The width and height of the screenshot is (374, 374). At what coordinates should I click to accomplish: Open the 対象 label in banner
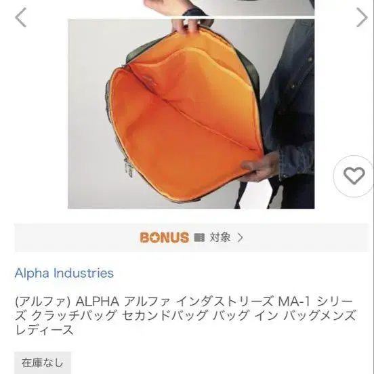pos(220,238)
